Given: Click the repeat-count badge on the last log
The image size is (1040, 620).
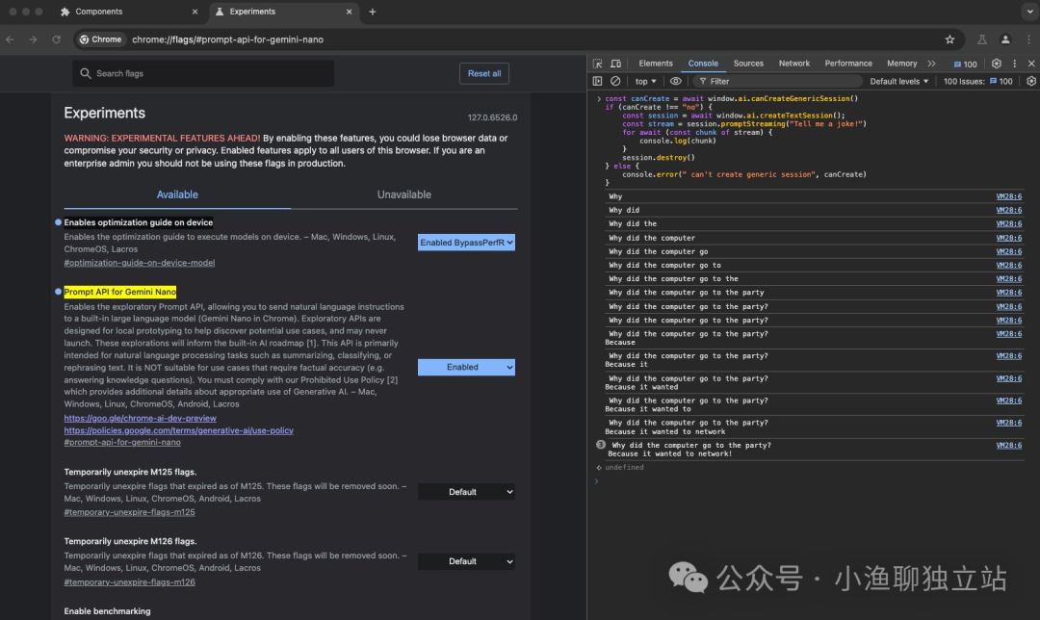Looking at the screenshot, I should (601, 445).
